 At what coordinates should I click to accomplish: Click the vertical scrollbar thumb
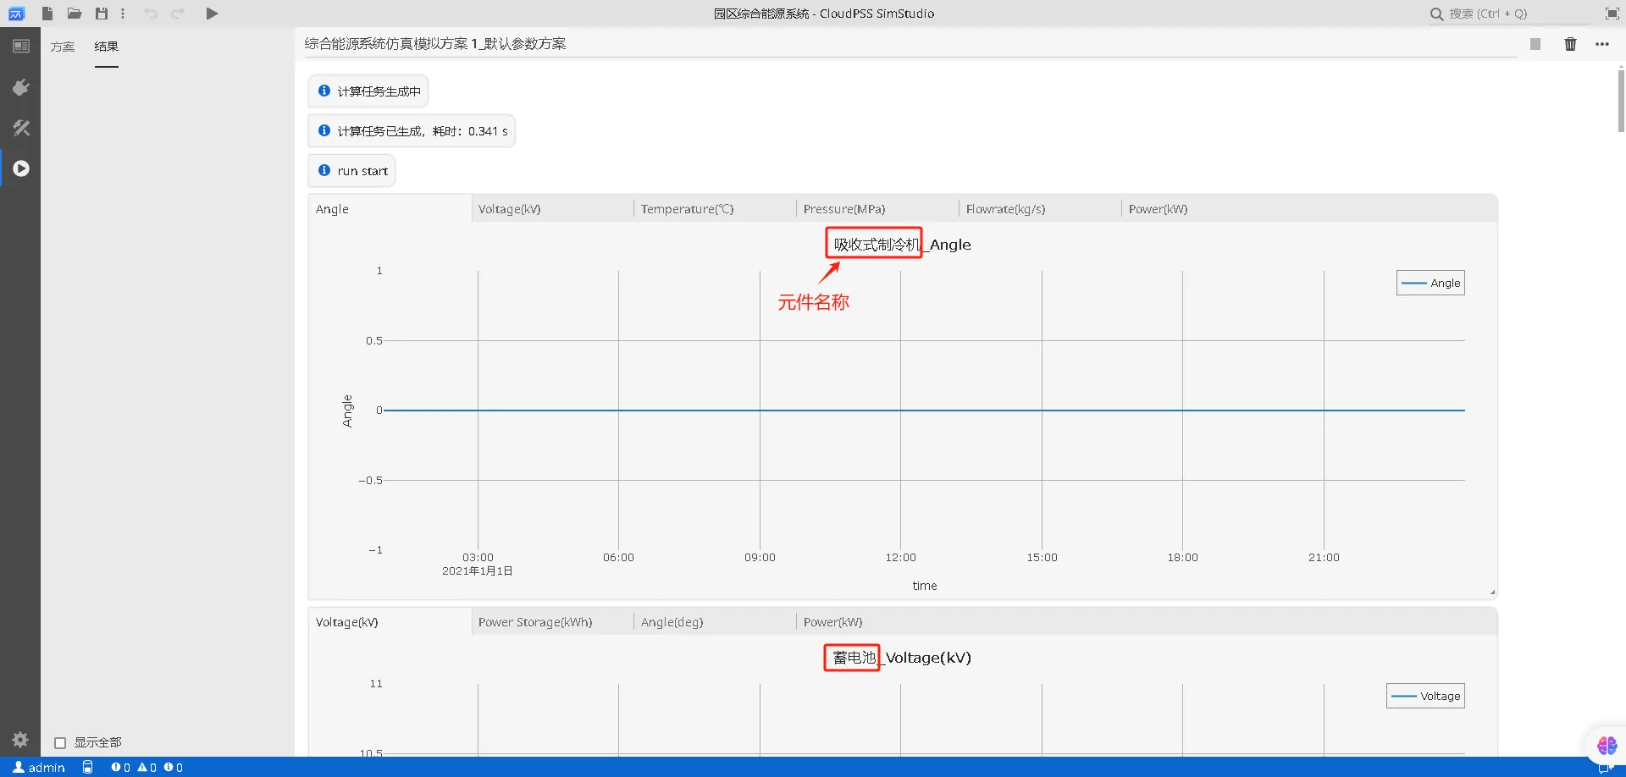coord(1621,102)
